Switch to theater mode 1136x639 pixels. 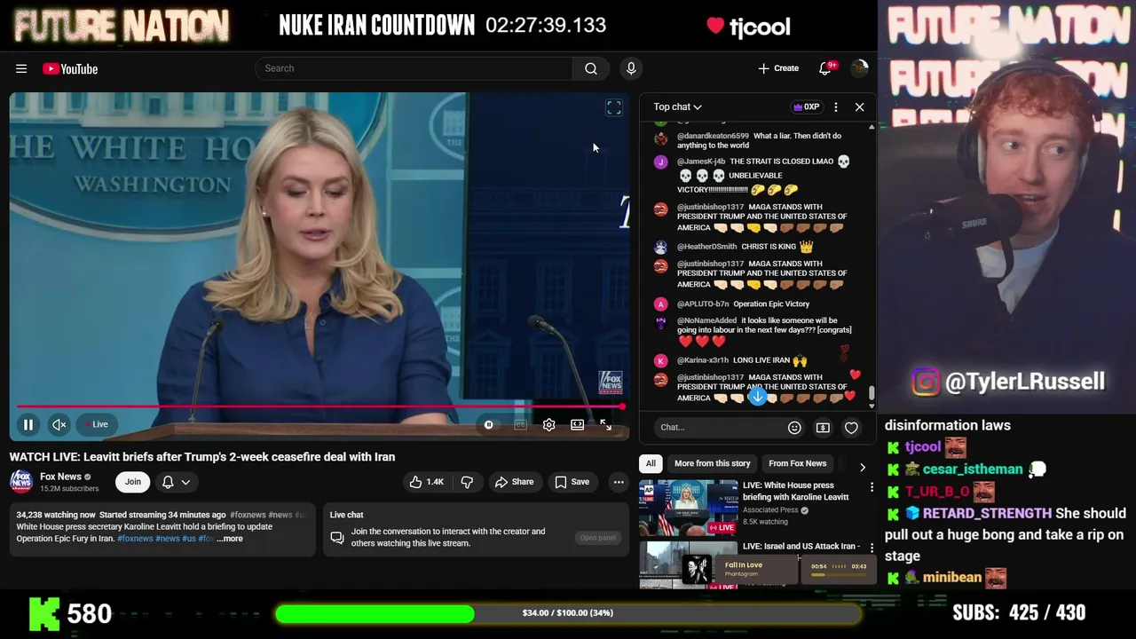point(577,424)
